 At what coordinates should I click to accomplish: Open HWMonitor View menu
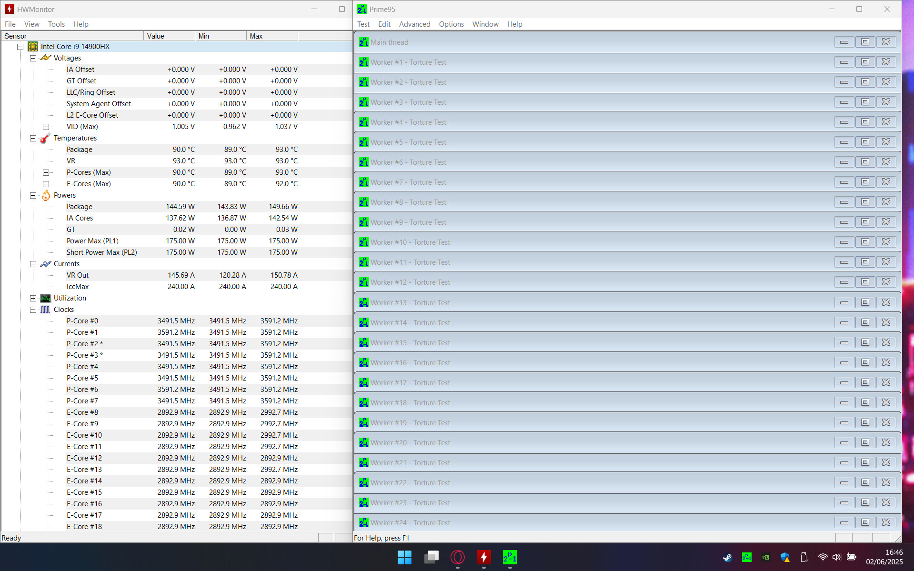pyautogui.click(x=32, y=24)
